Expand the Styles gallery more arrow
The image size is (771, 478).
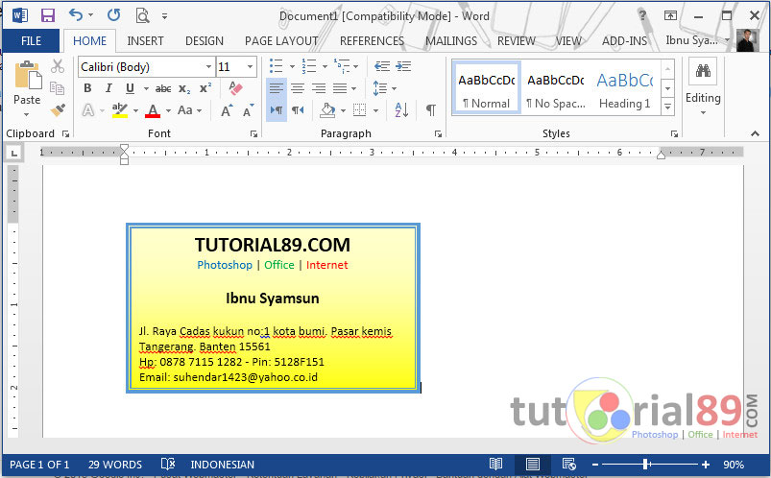coord(667,106)
